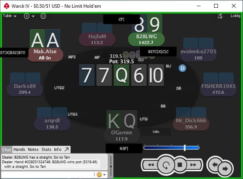Select player Darks89 name plate
This screenshot has width=243, height=179.
coord(25,89)
